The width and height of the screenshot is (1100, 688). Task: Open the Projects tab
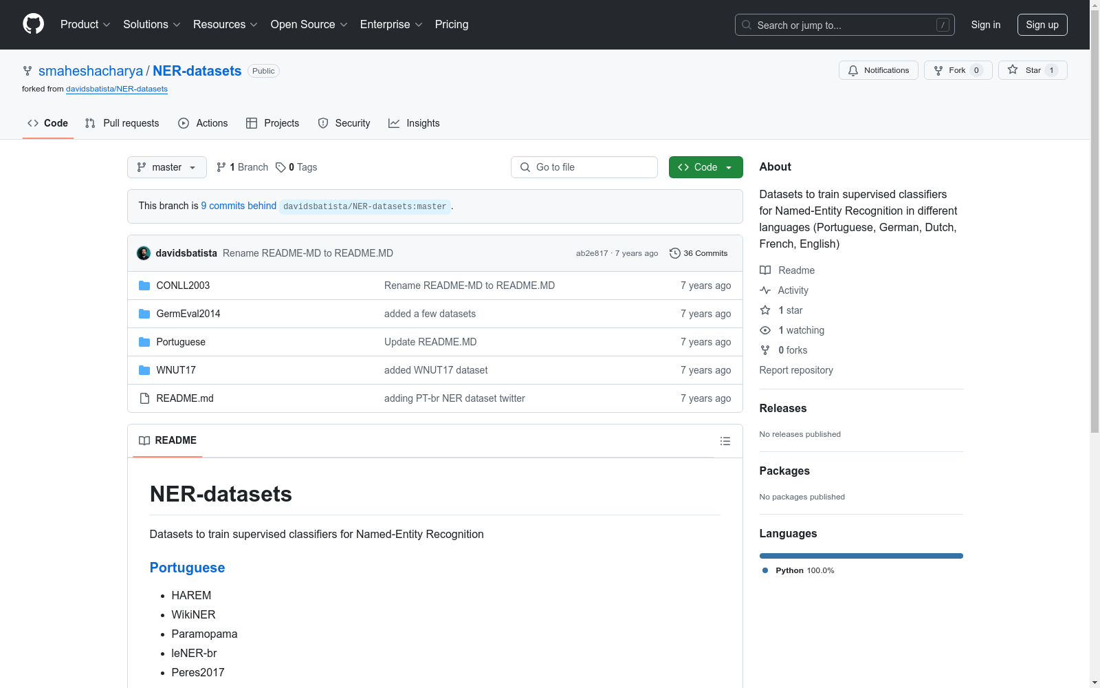tap(273, 123)
